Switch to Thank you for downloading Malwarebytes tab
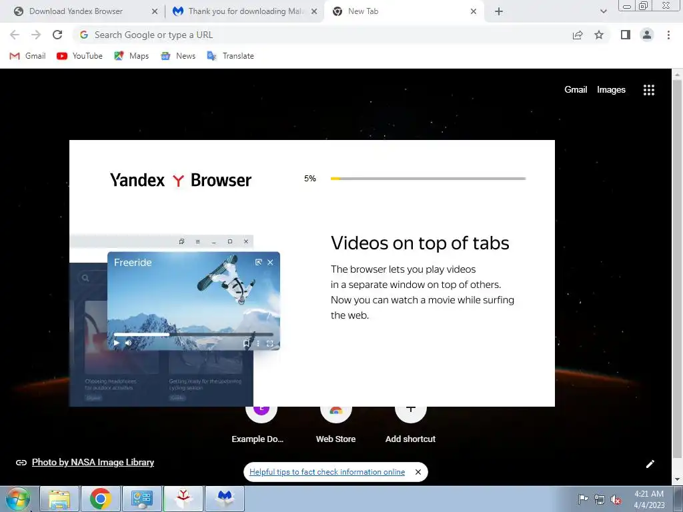The height and width of the screenshot is (512, 683). pyautogui.click(x=246, y=11)
